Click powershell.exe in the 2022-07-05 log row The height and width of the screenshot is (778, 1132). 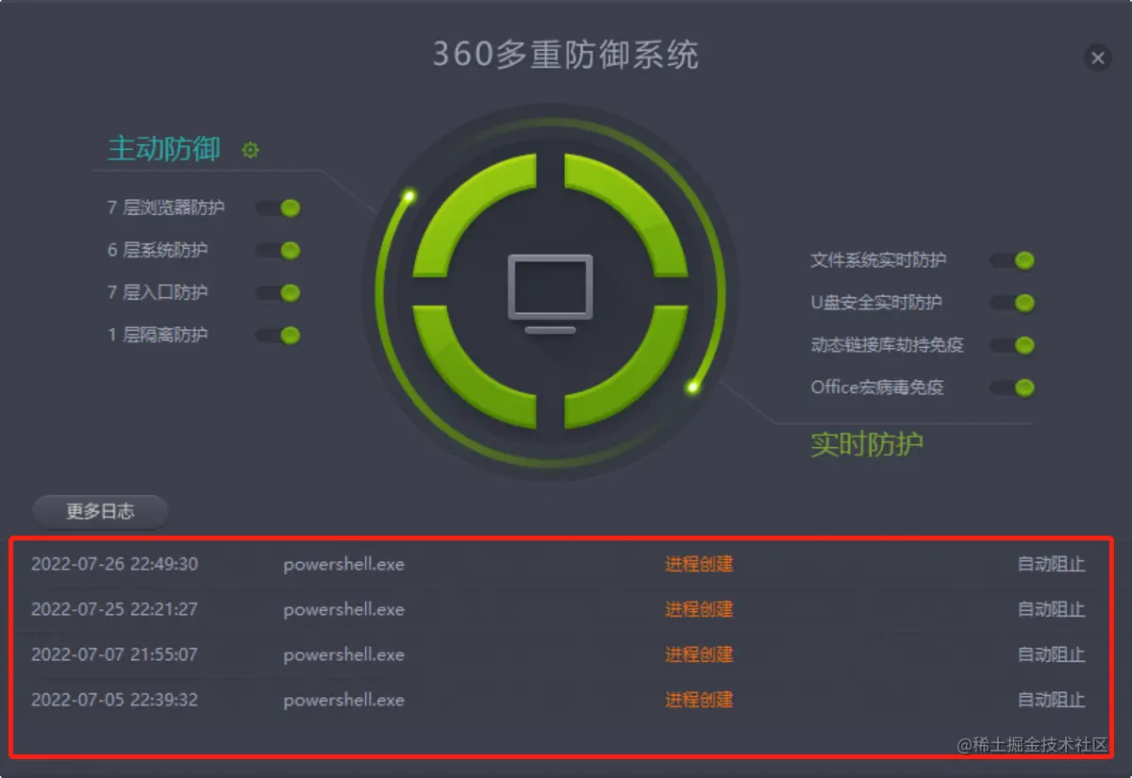(x=344, y=701)
